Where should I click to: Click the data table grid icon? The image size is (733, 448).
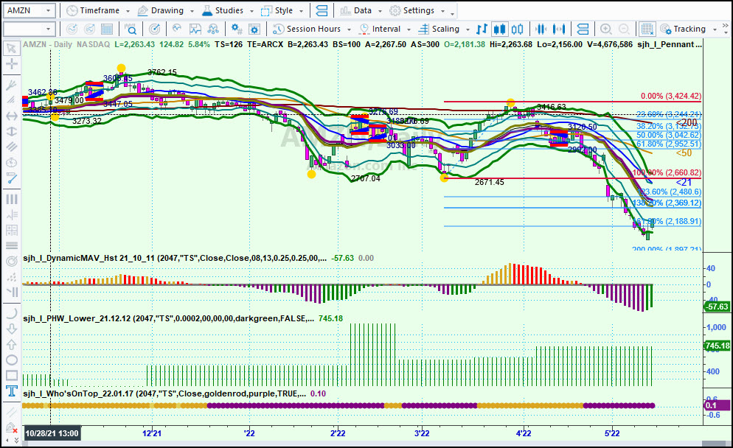click(x=107, y=29)
